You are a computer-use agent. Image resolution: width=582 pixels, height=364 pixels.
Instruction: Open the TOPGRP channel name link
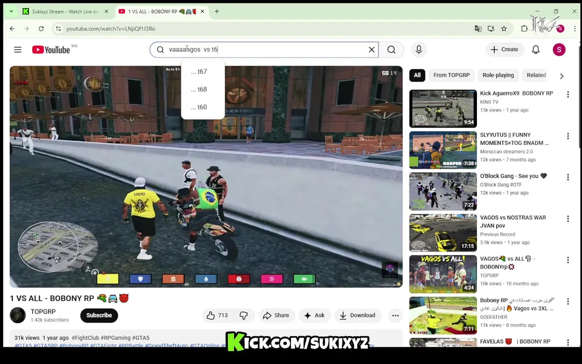point(43,311)
